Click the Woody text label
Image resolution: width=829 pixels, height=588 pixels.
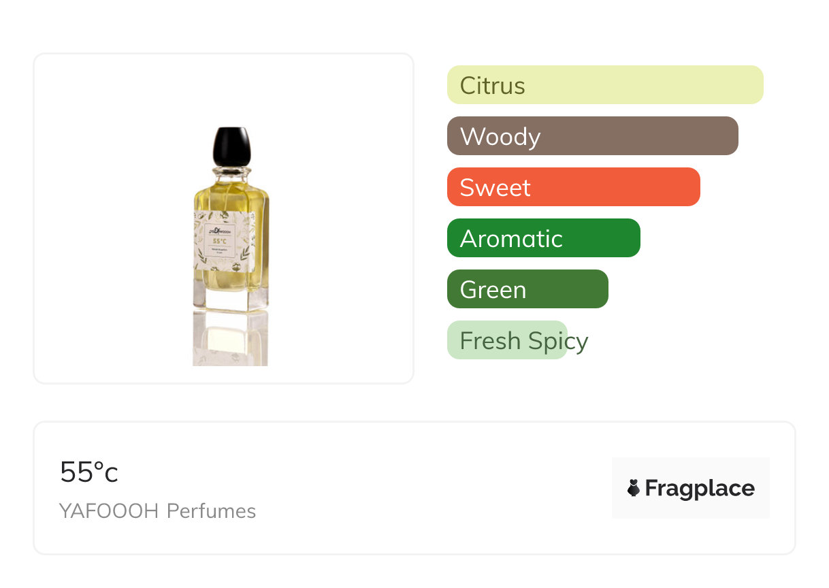[500, 137]
